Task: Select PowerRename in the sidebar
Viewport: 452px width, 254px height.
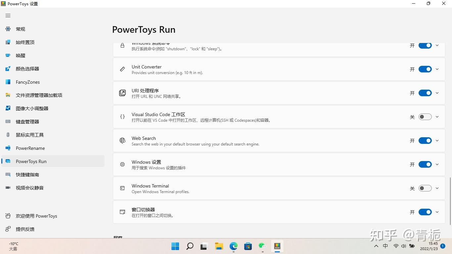Action: (x=30, y=148)
